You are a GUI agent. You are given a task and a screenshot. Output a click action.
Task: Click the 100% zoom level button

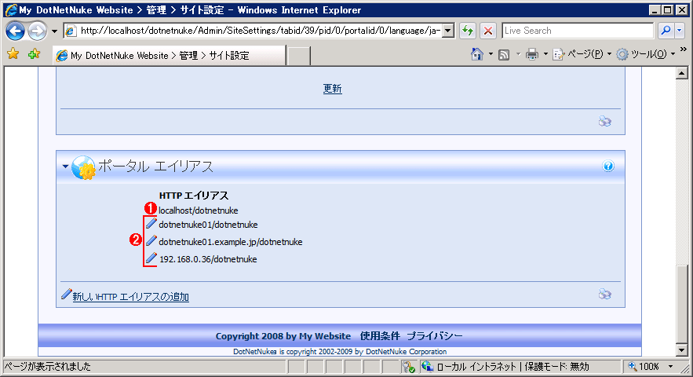click(644, 366)
